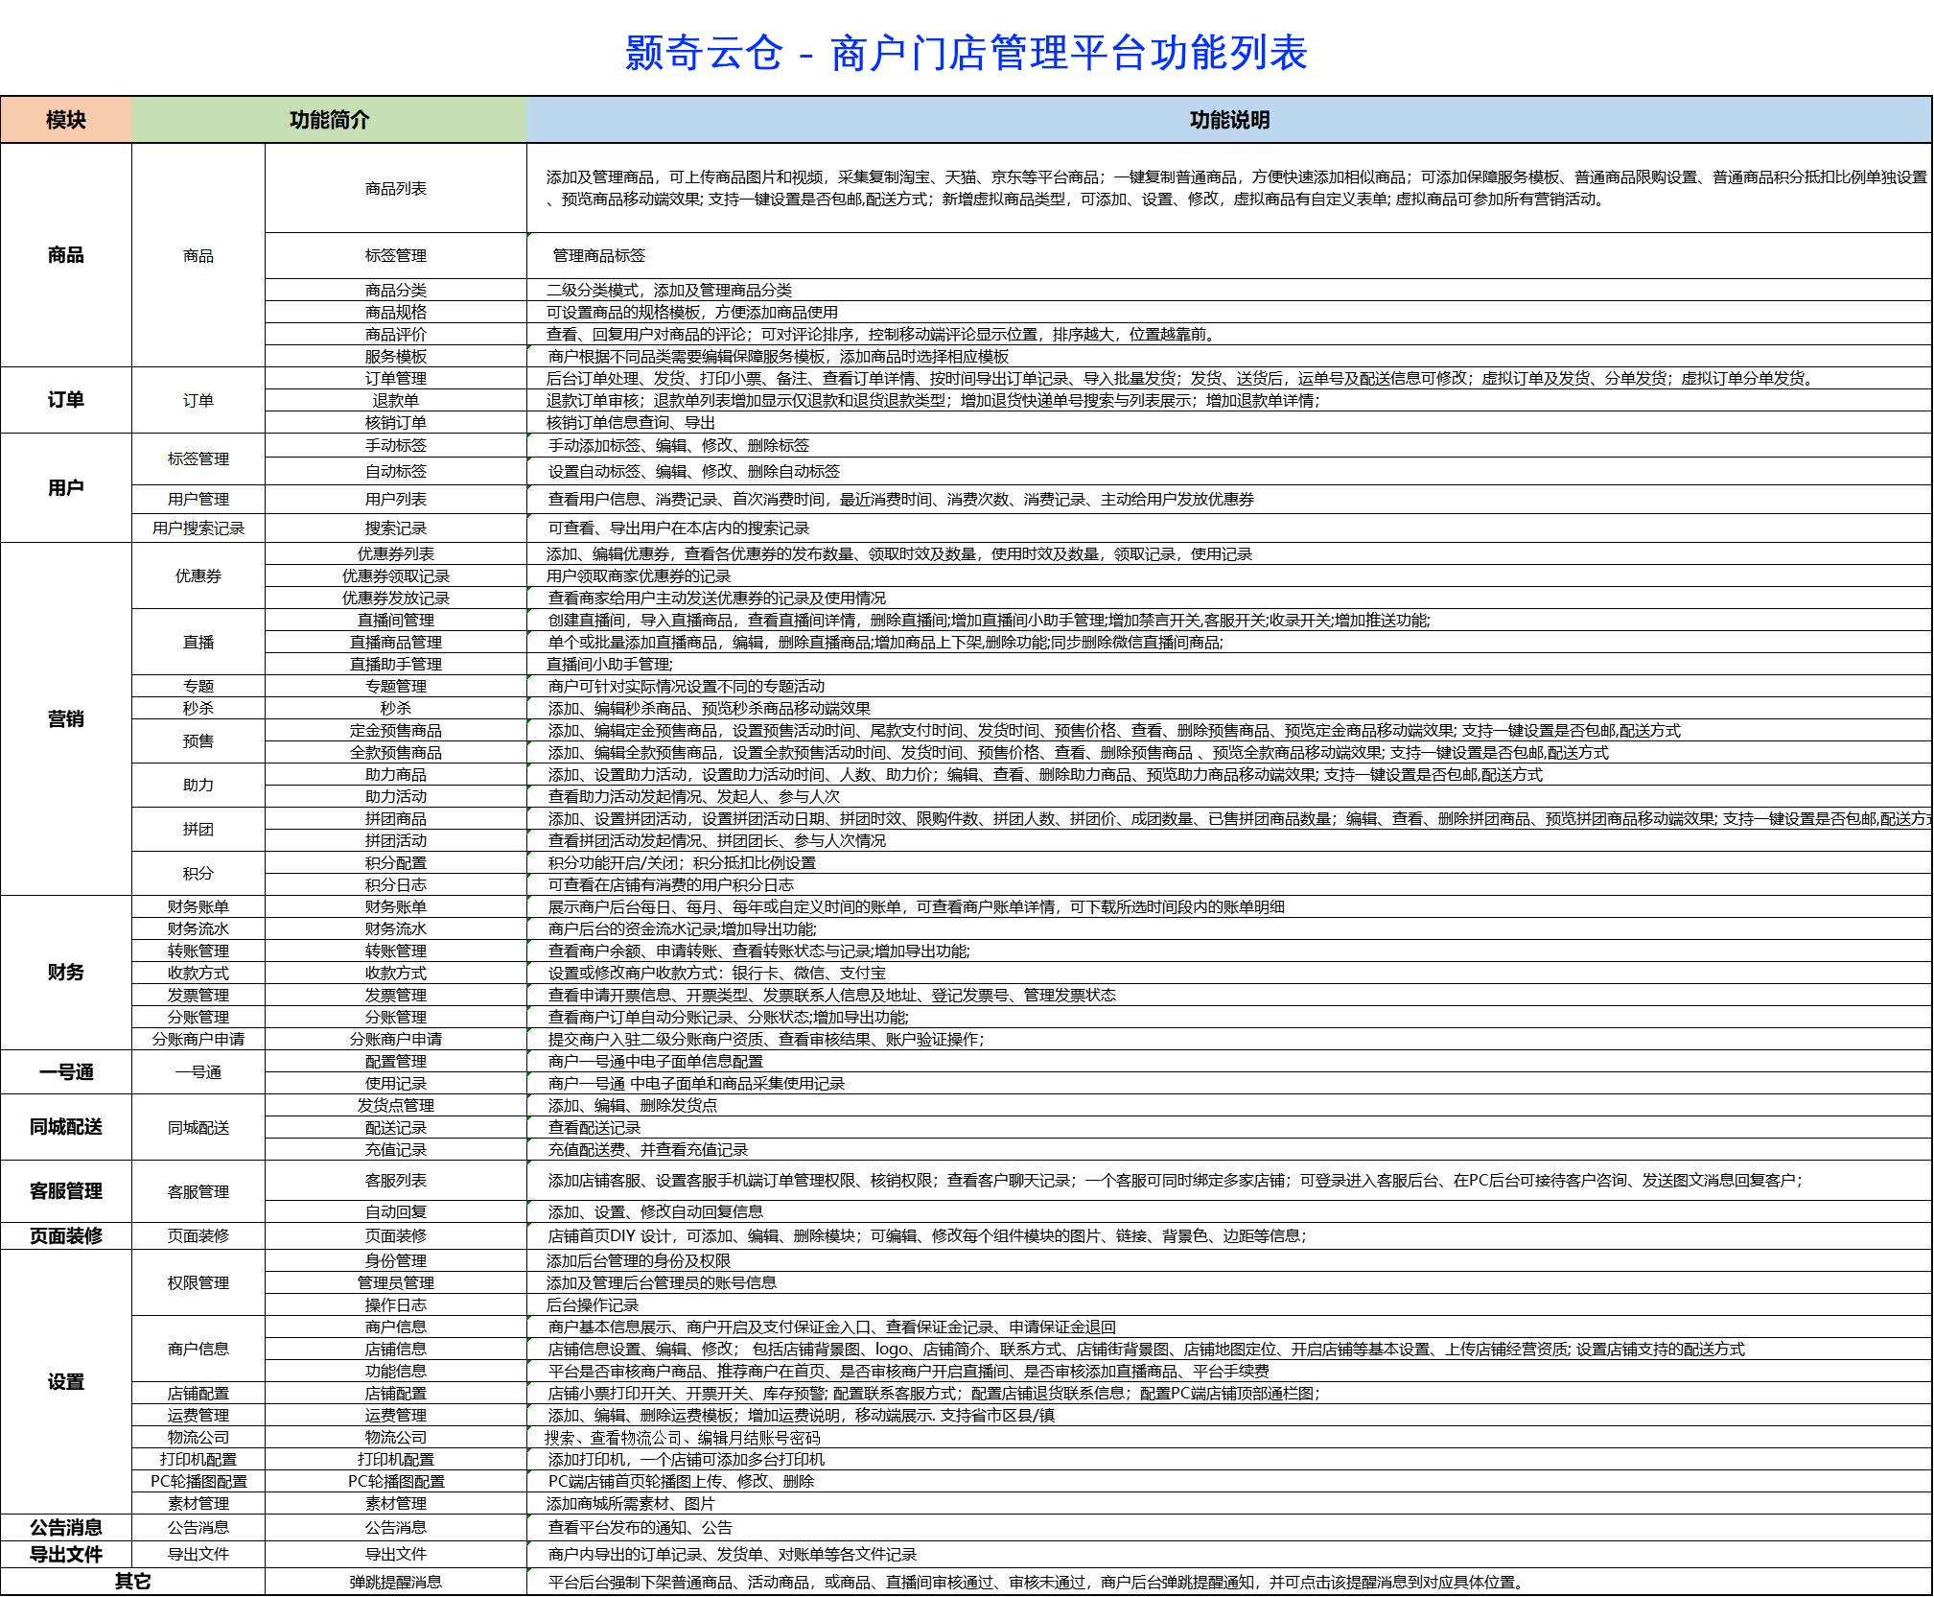This screenshot has width=1934, height=1597.
Task: Select the 管理员管理 cell
Action: click(x=395, y=1283)
